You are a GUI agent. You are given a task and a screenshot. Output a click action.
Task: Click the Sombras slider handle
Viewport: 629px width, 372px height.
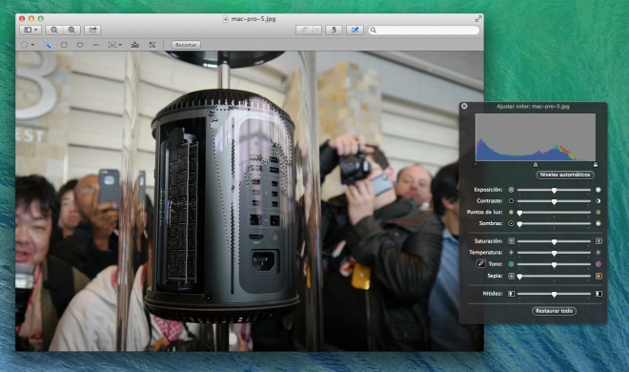pos(519,224)
